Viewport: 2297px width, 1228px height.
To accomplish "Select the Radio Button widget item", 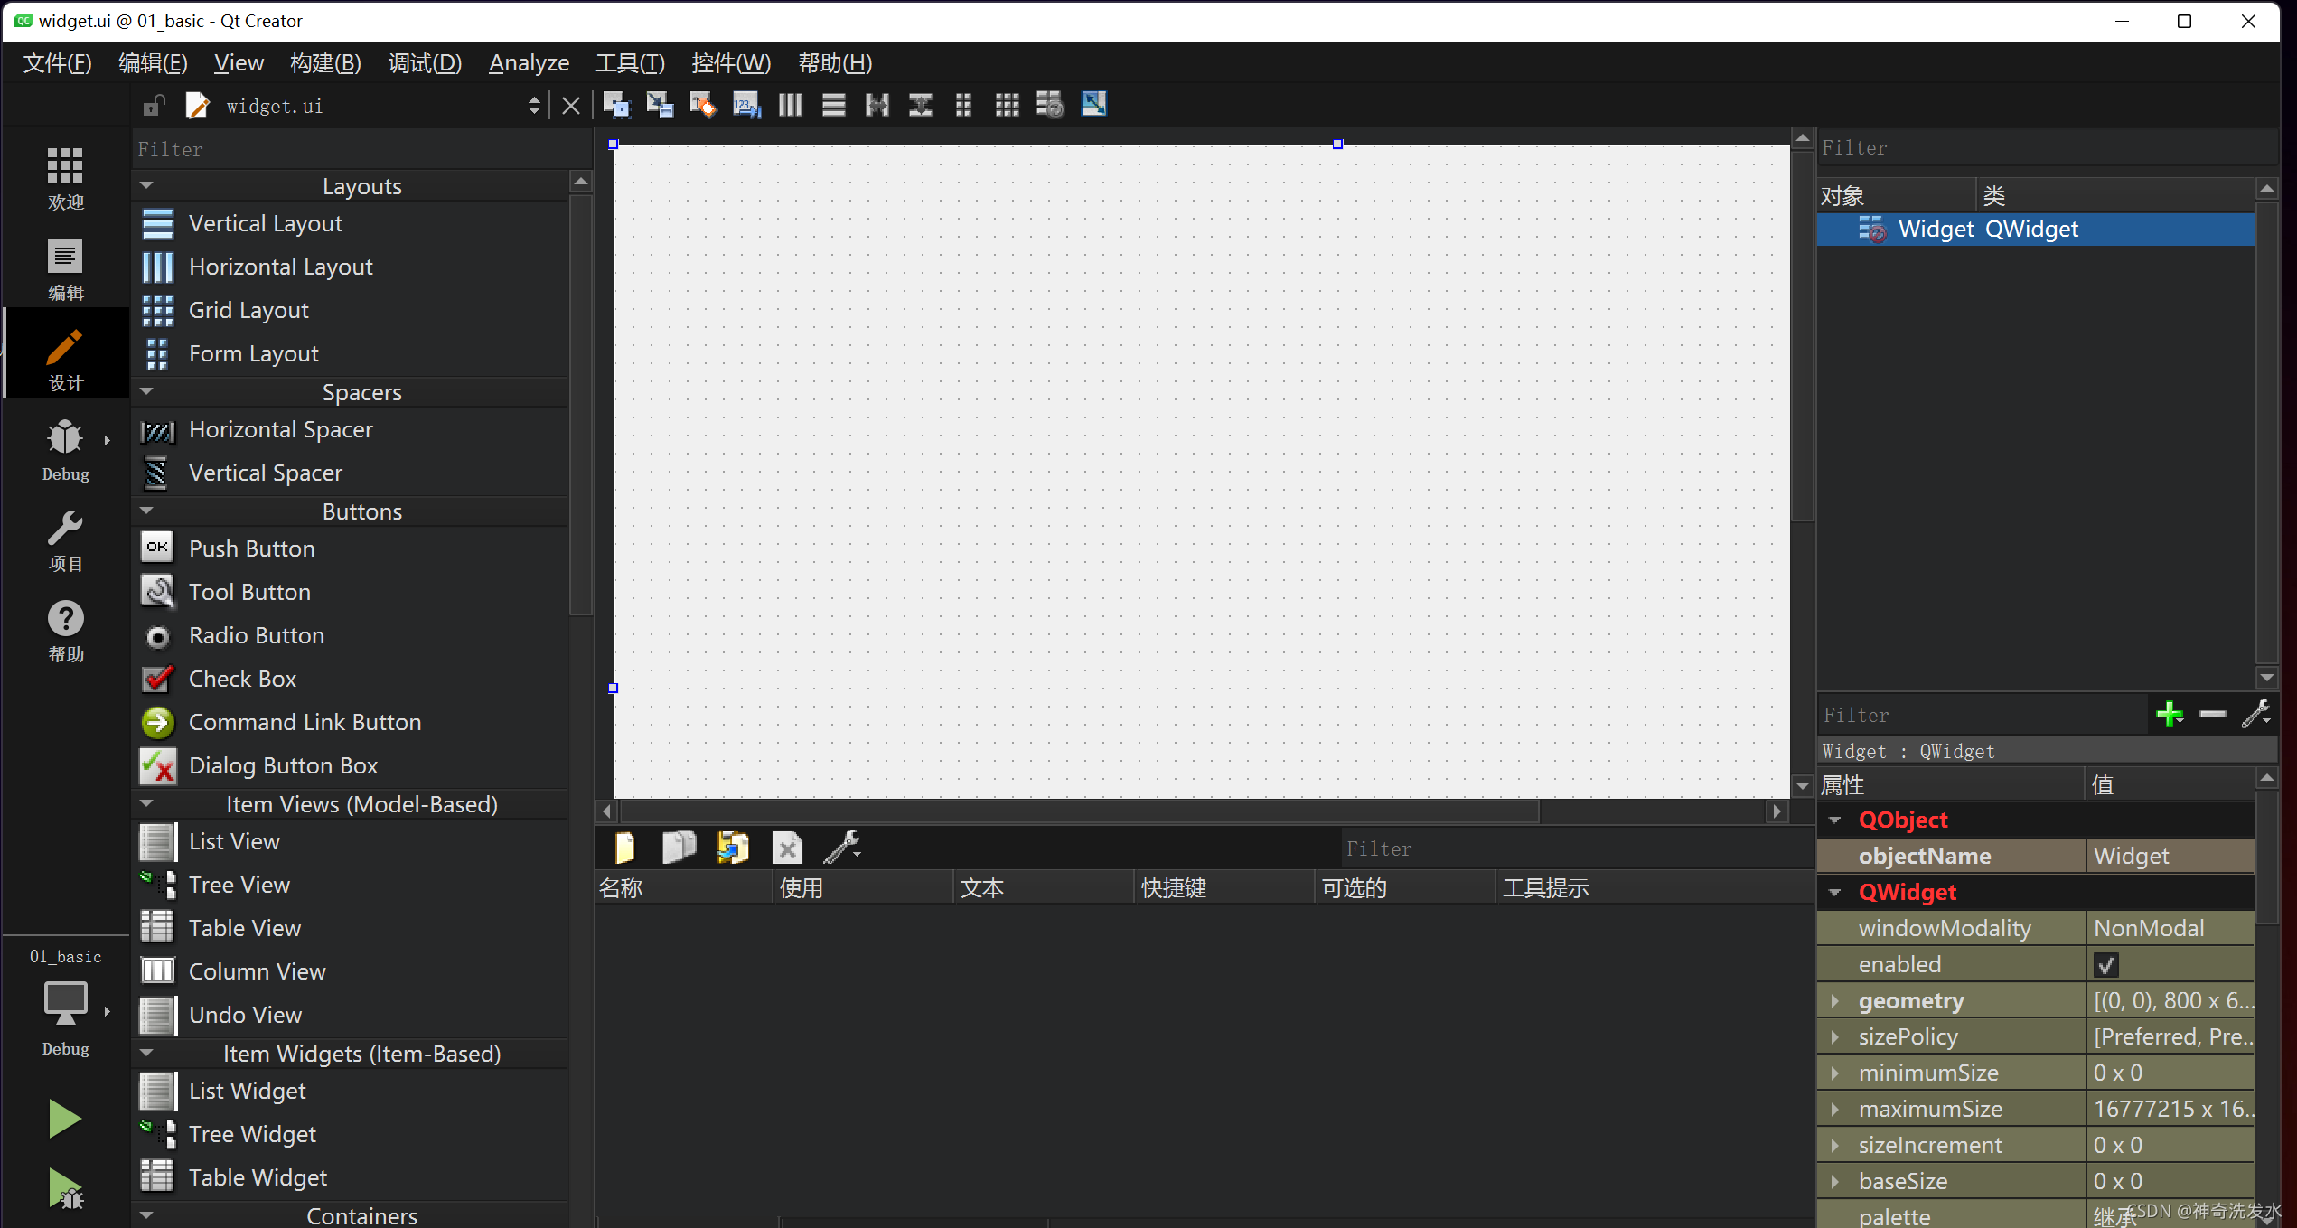I will (256, 635).
